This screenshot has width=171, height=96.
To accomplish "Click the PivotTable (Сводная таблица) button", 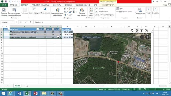I will [4, 12].
